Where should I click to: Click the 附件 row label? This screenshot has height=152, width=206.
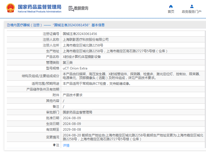56,95
